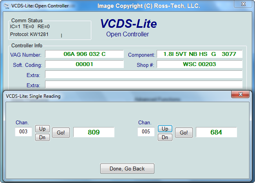The image size is (255, 183).
Task: Close the Open Controller window
Action: coord(243,4)
